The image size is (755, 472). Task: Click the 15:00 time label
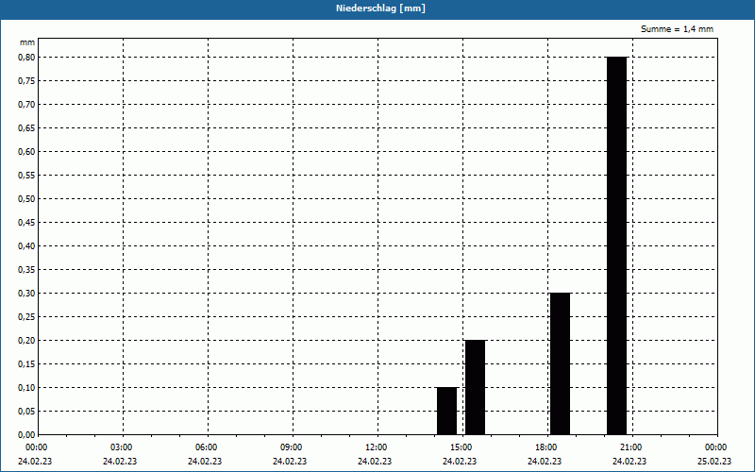(461, 447)
